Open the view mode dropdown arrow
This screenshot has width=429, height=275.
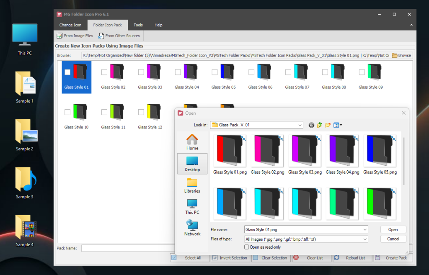340,125
